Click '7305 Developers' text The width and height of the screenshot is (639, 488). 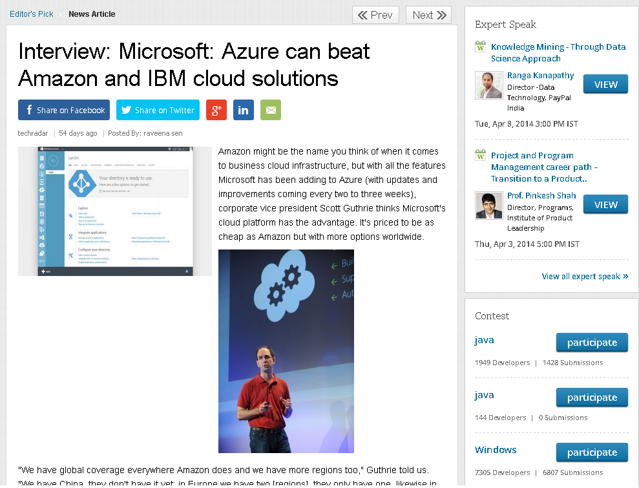503,472
